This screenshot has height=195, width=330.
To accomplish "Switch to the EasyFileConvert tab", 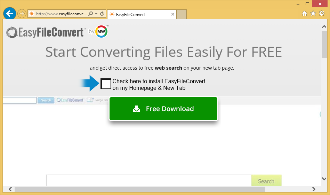I will tap(142, 14).
